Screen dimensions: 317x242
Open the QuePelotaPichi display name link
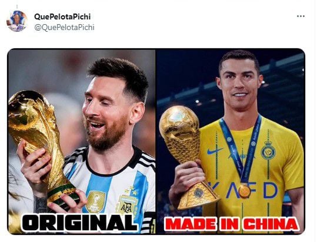tap(62, 16)
